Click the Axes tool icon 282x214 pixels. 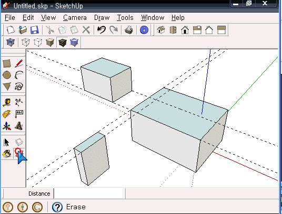pyautogui.click(x=7, y=126)
